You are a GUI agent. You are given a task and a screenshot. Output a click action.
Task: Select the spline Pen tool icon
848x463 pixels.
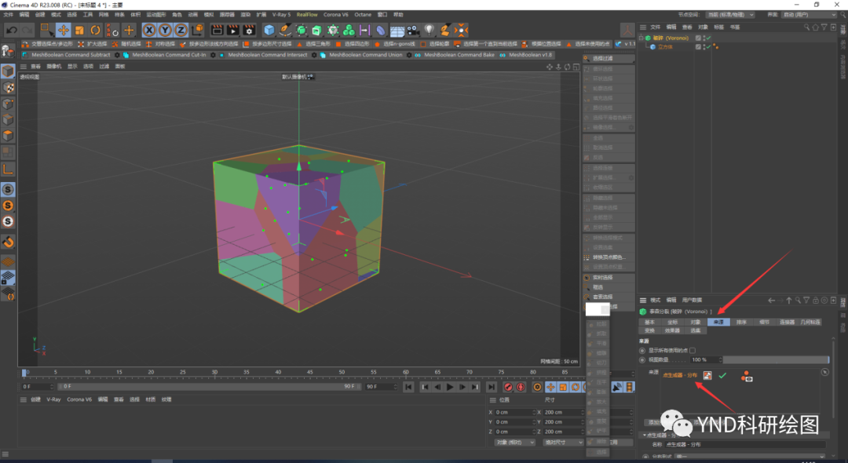285,31
